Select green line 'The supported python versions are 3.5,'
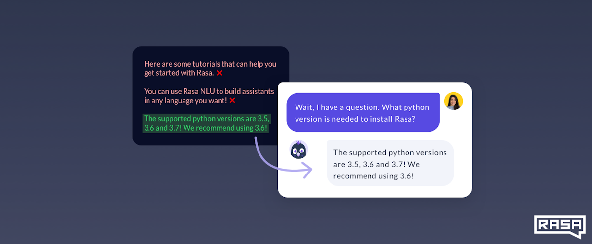The height and width of the screenshot is (244, 592). pos(207,118)
